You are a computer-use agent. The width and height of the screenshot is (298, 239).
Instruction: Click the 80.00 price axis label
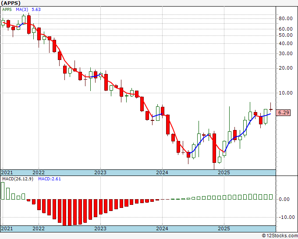[285, 19]
